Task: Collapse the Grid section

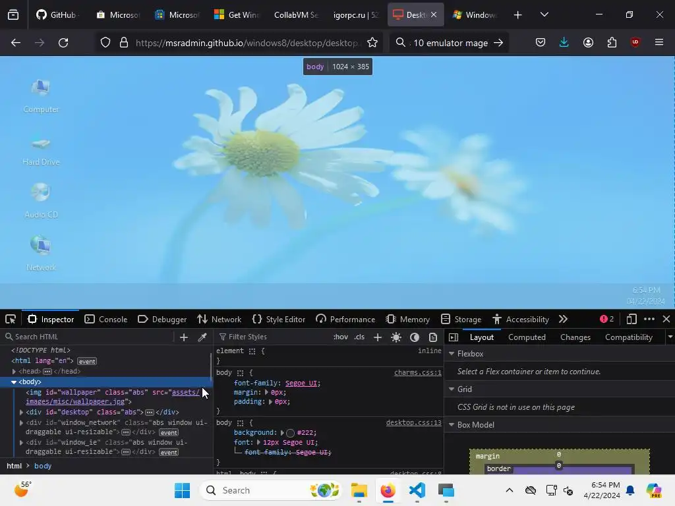Action: [452, 389]
